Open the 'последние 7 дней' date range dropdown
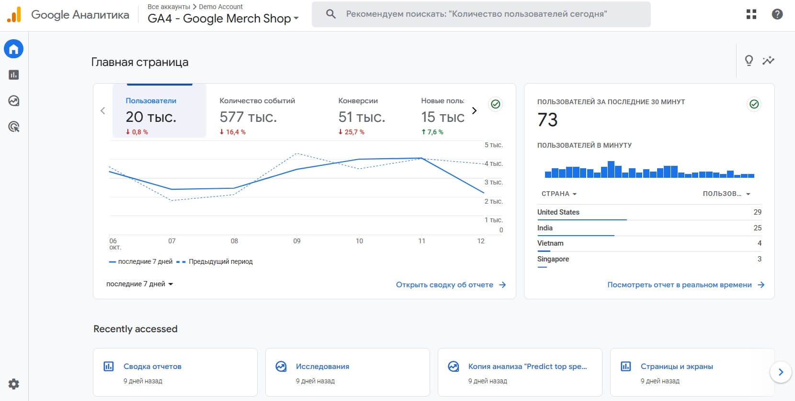 pos(139,284)
